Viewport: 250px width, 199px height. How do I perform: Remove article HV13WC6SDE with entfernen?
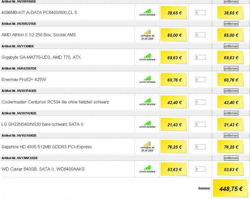(231, 158)
